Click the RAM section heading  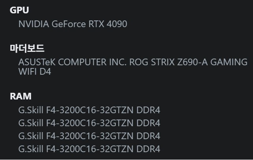(x=20, y=96)
